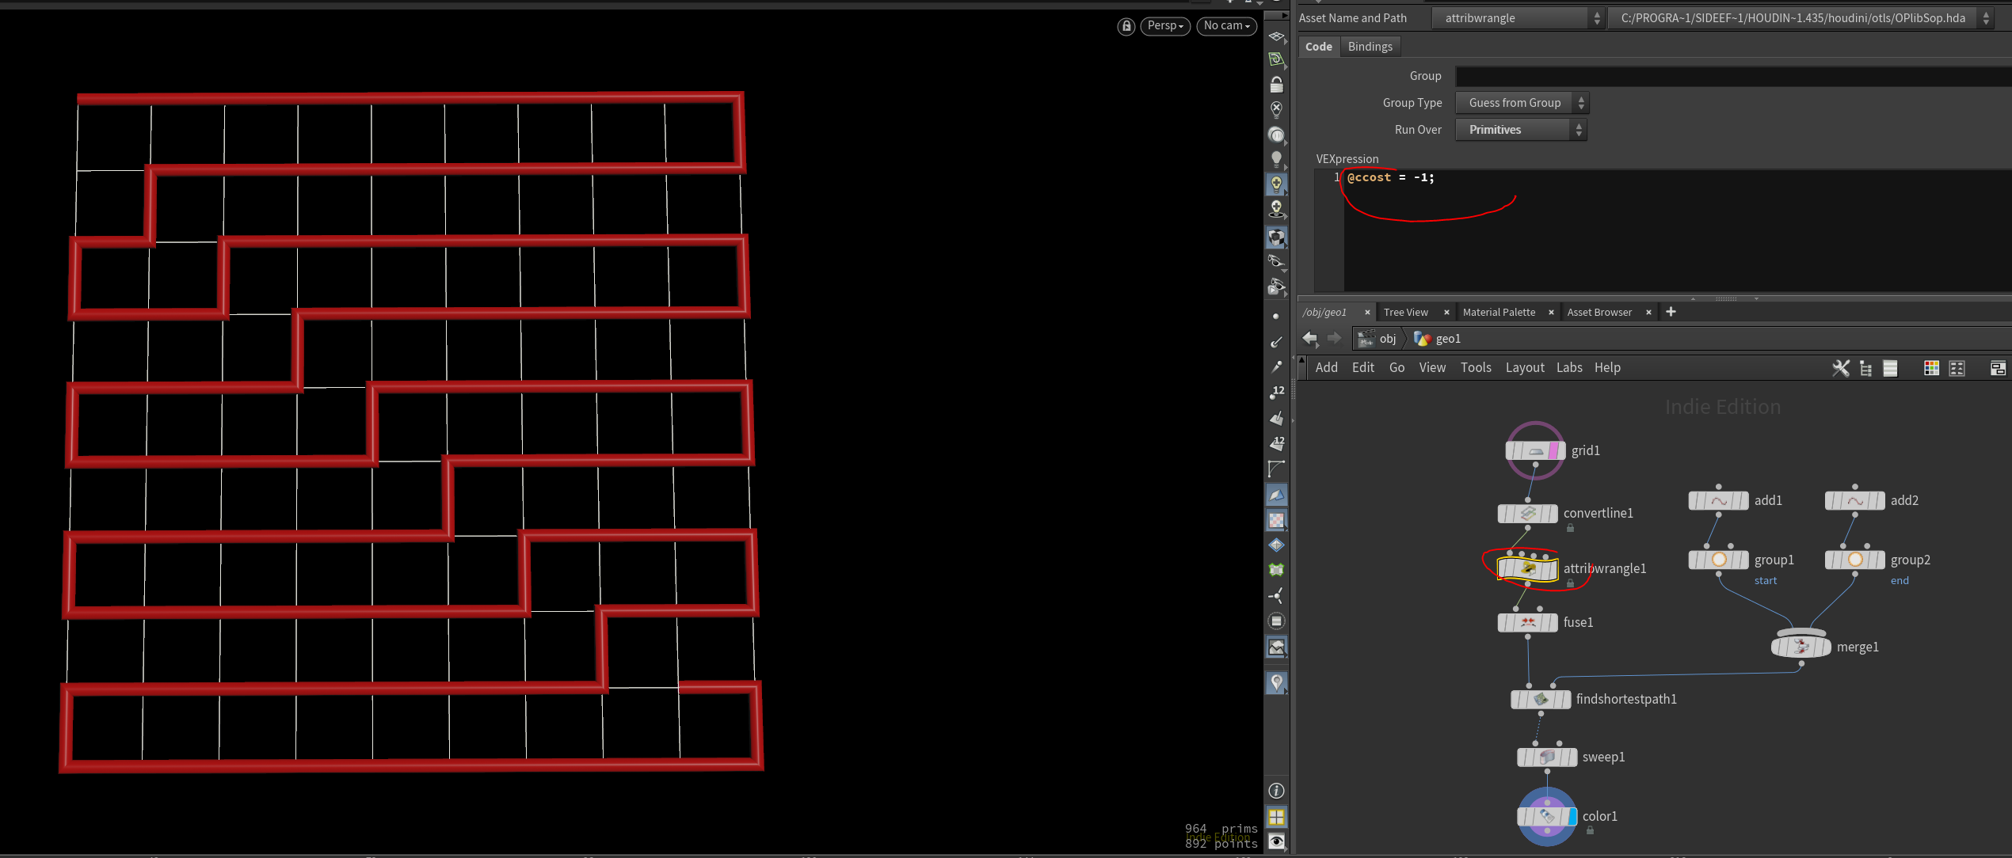2012x858 pixels.
Task: Click the viewport info icon
Action: tap(1276, 791)
